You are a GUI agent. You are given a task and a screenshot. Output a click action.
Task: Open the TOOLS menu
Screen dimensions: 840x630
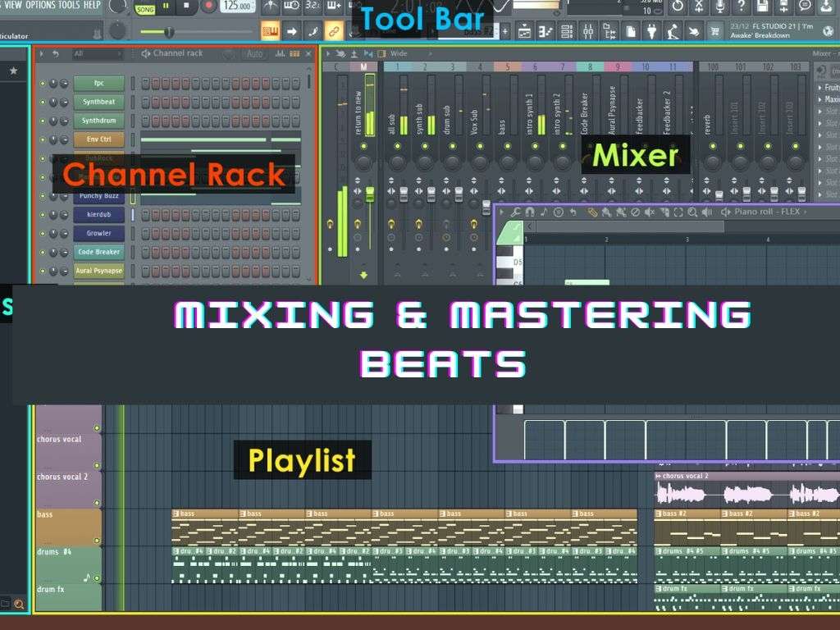coord(69,5)
